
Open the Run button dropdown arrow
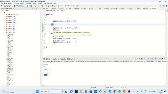coord(33,6)
